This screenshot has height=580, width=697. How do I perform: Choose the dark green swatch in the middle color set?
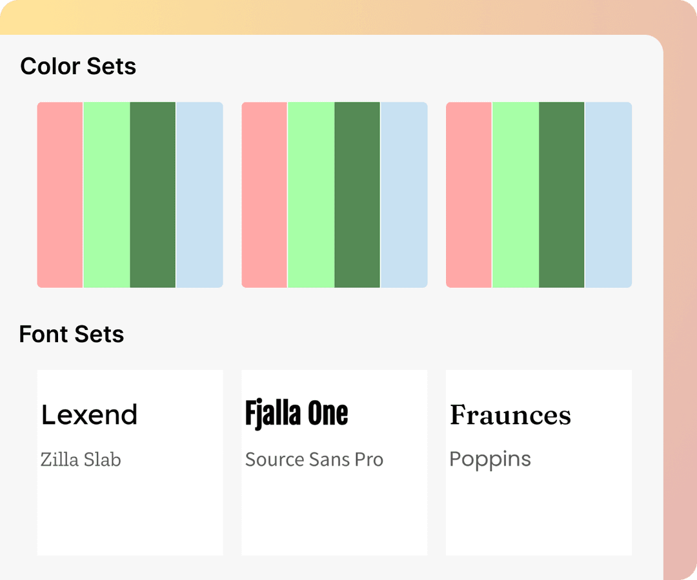coord(358,195)
